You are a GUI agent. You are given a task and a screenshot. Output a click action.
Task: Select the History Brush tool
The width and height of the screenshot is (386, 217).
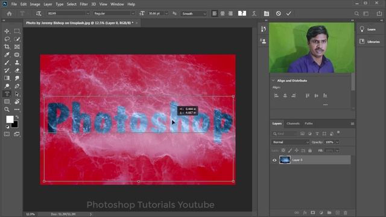(7, 71)
